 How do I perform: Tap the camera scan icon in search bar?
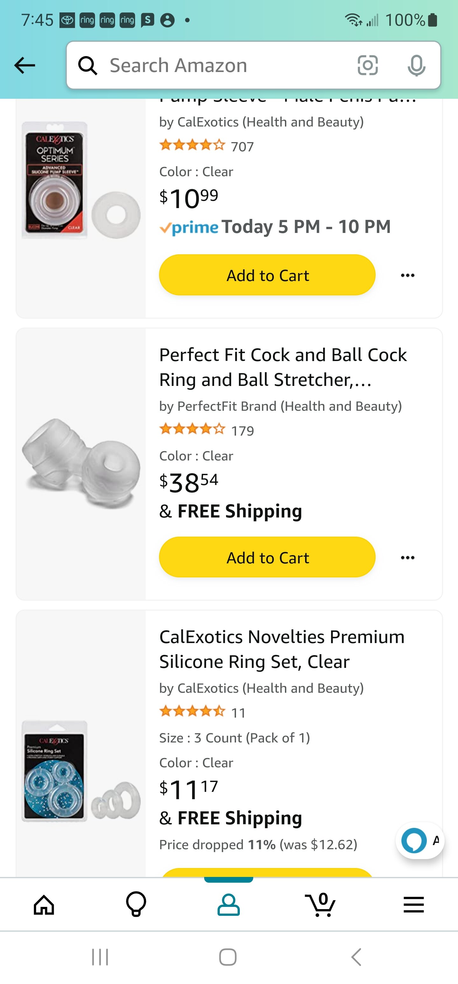click(368, 65)
